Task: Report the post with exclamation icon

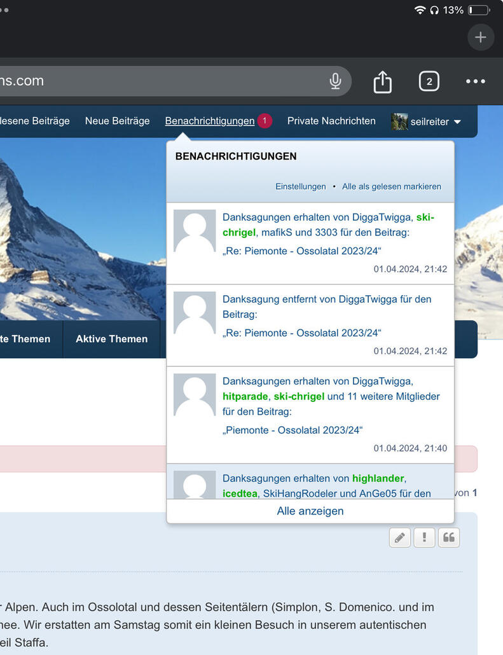Action: (424, 537)
